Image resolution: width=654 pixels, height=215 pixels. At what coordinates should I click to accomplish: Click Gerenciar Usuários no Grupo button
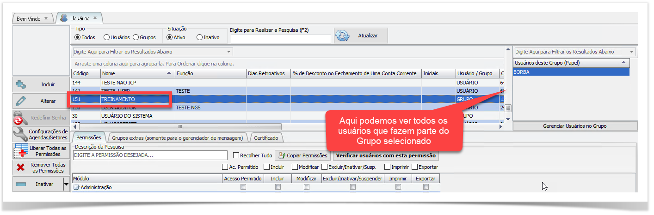[x=575, y=126]
